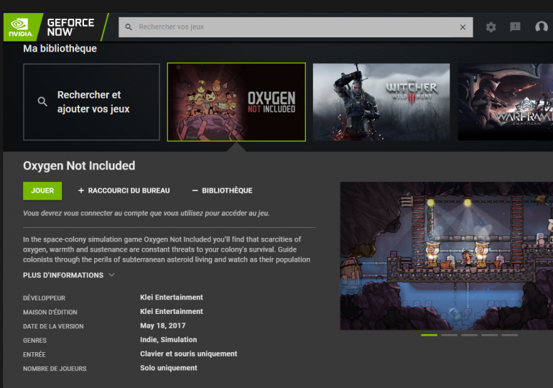Click the 'Oxygen Not Included' title heading
553x388 pixels.
tap(79, 166)
